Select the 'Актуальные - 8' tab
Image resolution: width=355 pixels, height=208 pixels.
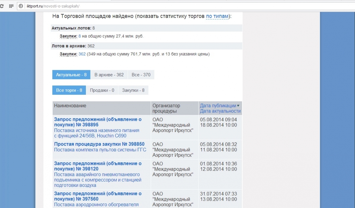pyautogui.click(x=71, y=75)
